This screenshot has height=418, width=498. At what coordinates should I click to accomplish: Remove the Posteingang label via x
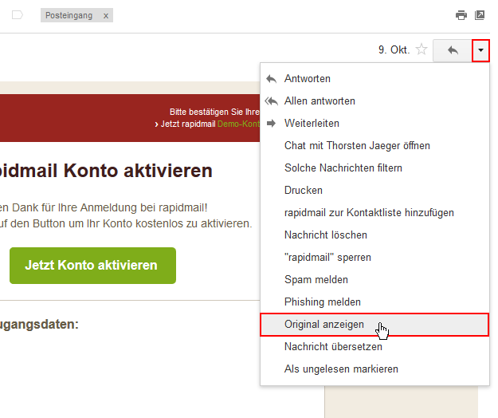(x=106, y=16)
